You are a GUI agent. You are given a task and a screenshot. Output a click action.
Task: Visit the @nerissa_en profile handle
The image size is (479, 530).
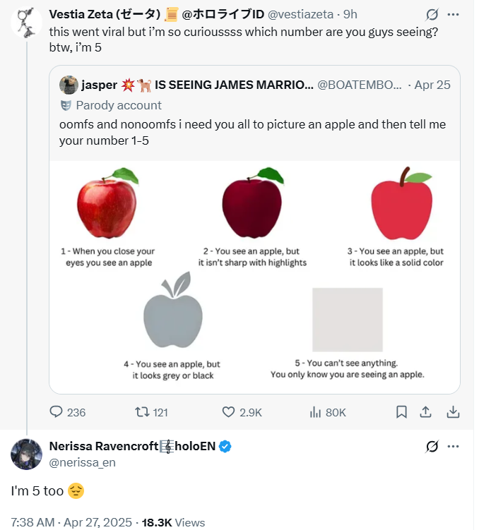(x=82, y=462)
